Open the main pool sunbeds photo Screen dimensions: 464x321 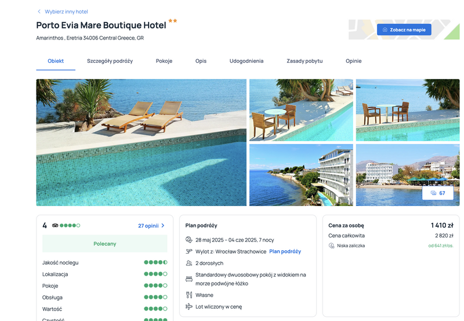click(x=141, y=142)
